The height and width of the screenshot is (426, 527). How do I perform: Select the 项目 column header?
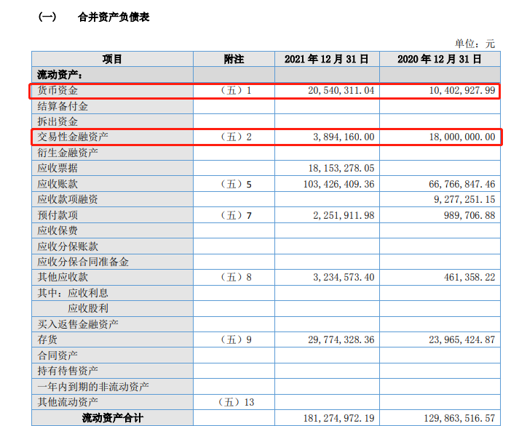click(x=112, y=59)
